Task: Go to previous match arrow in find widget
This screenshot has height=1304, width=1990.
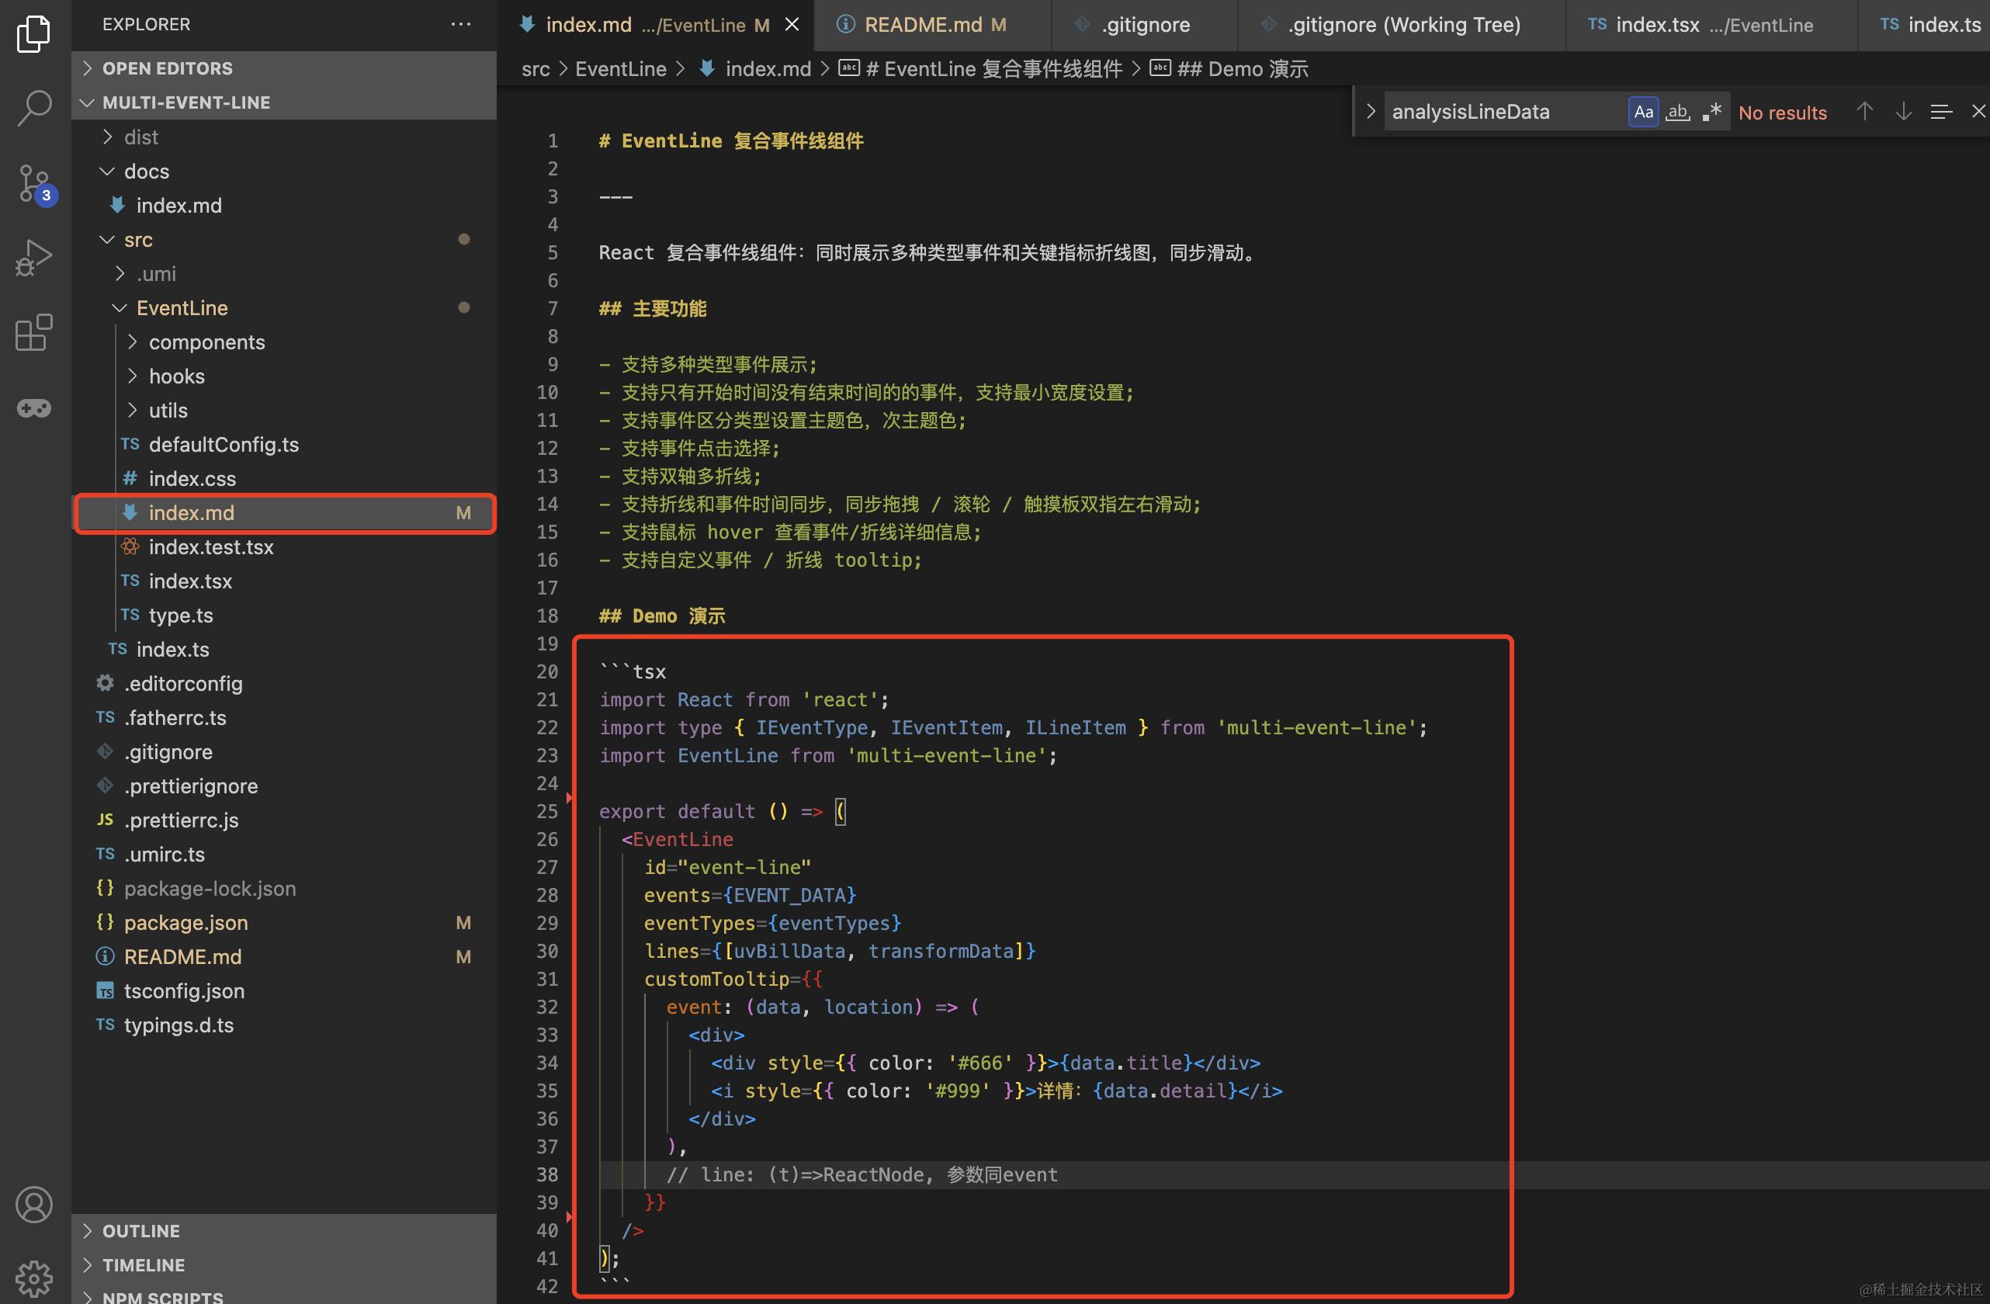Action: pos(1863,111)
